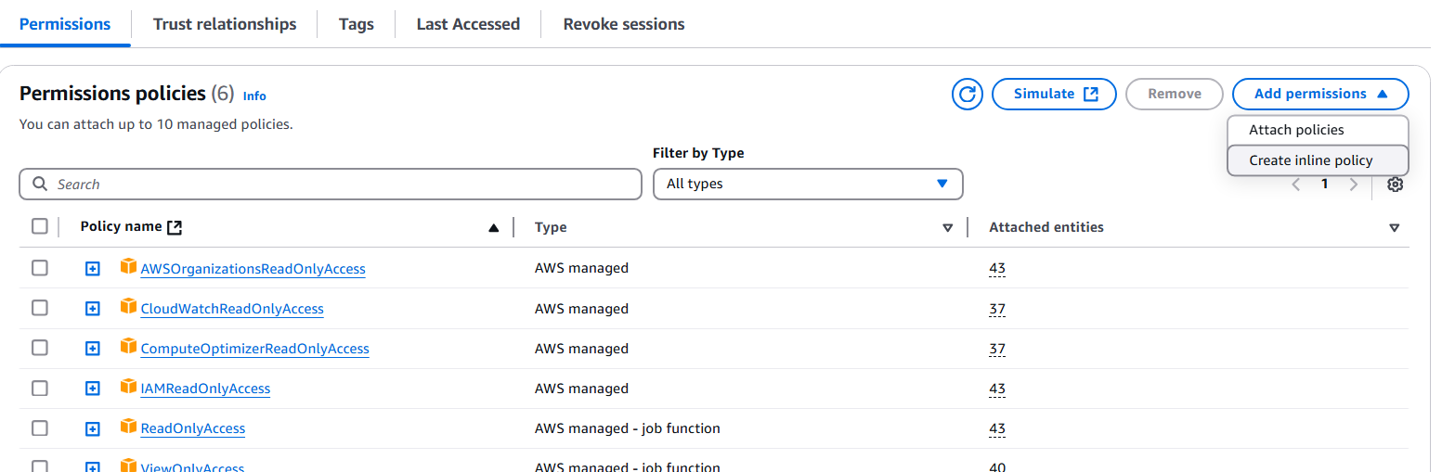Image resolution: width=1442 pixels, height=472 pixels.
Task: Select Attach policies from the menu
Action: (1296, 130)
